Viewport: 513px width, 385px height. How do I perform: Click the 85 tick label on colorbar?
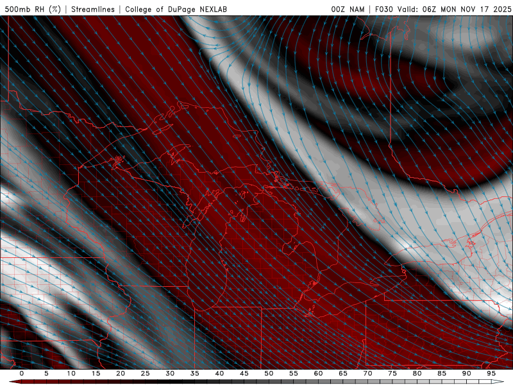[x=442, y=373]
